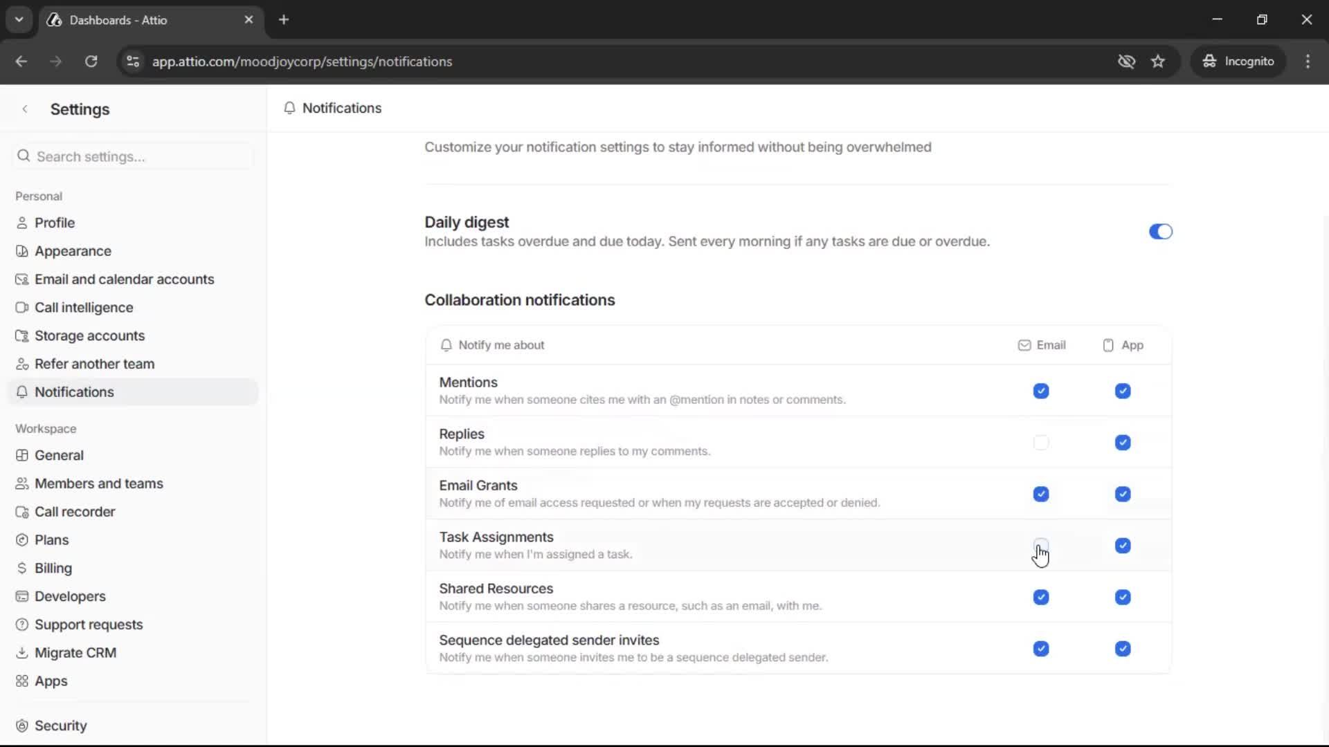This screenshot has width=1329, height=747.
Task: Click the Call intelligence icon
Action: tap(22, 307)
